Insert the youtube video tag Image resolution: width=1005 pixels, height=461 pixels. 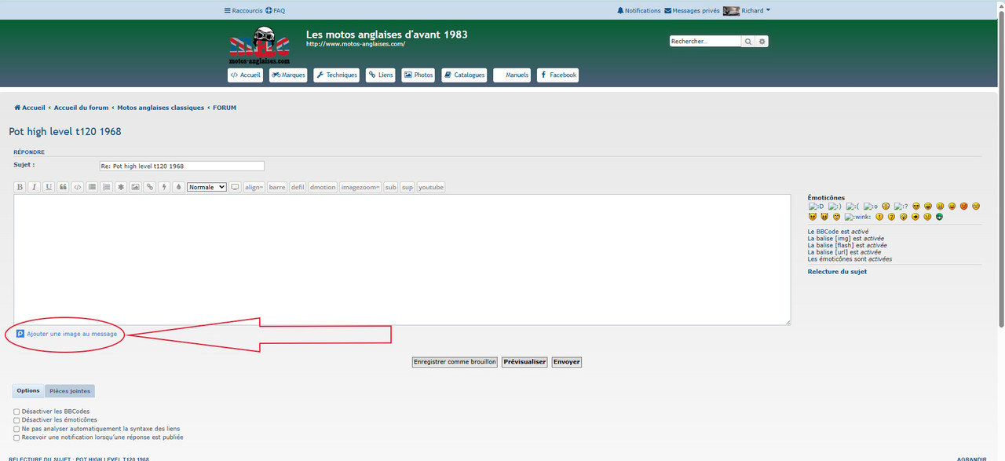tap(431, 187)
